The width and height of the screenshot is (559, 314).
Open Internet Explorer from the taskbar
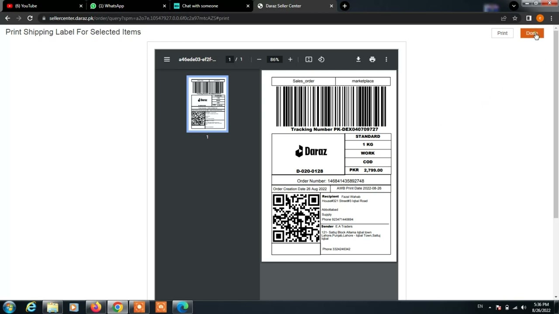coord(31,307)
